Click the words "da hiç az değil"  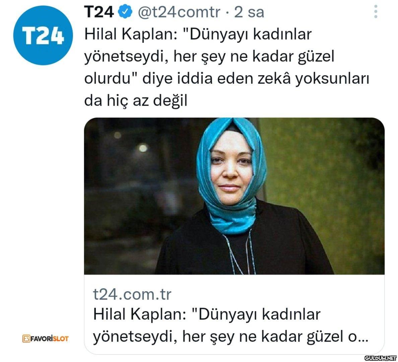click(x=136, y=101)
